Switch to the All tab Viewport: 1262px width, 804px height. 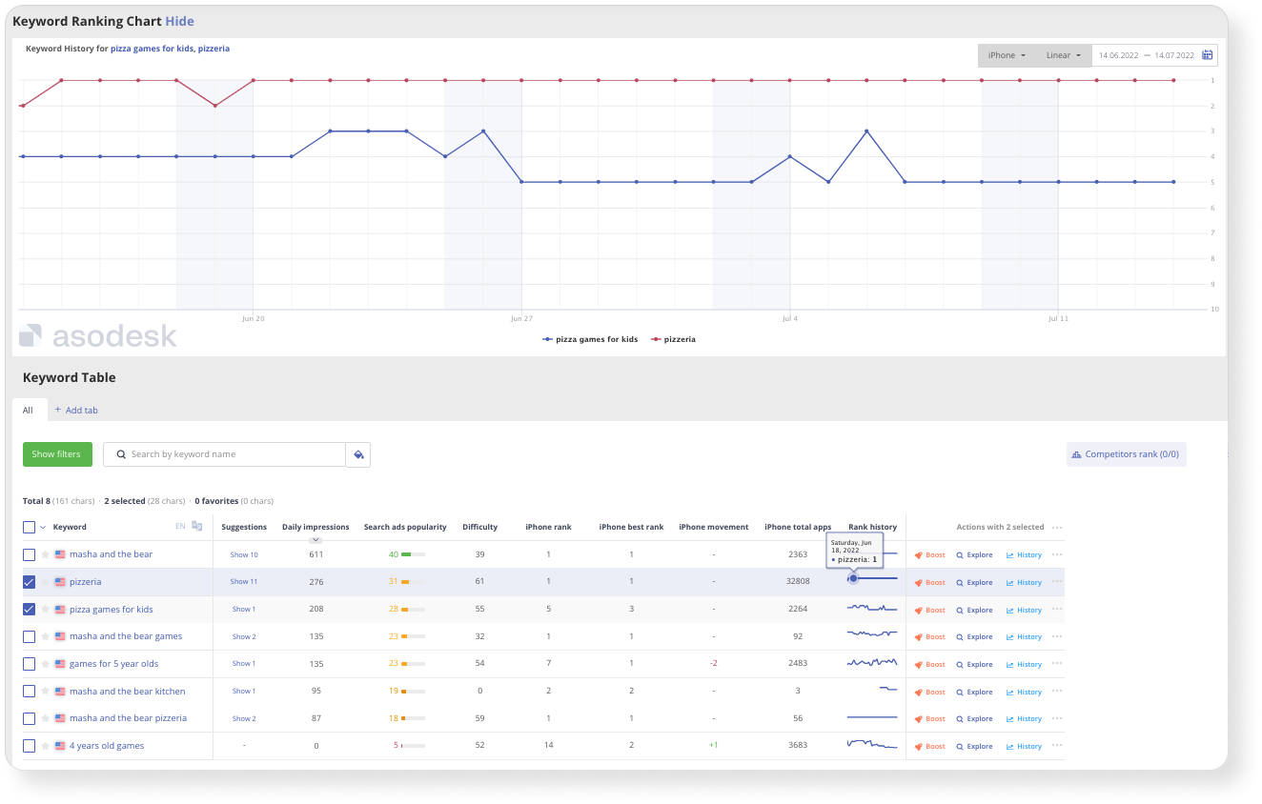click(x=29, y=410)
